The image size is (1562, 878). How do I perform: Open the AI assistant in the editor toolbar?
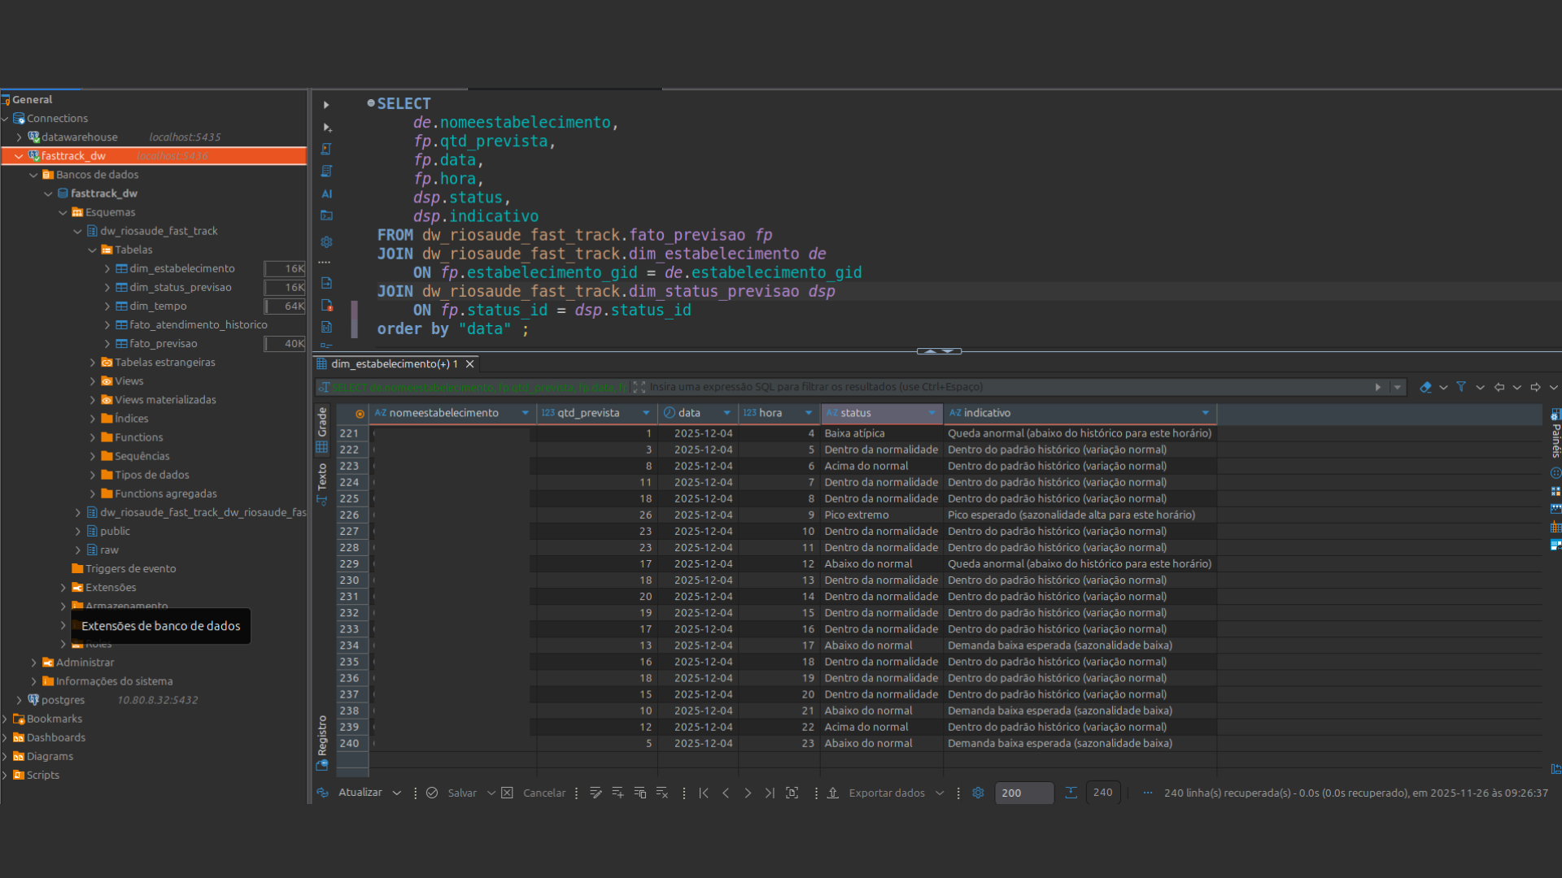[x=327, y=194]
